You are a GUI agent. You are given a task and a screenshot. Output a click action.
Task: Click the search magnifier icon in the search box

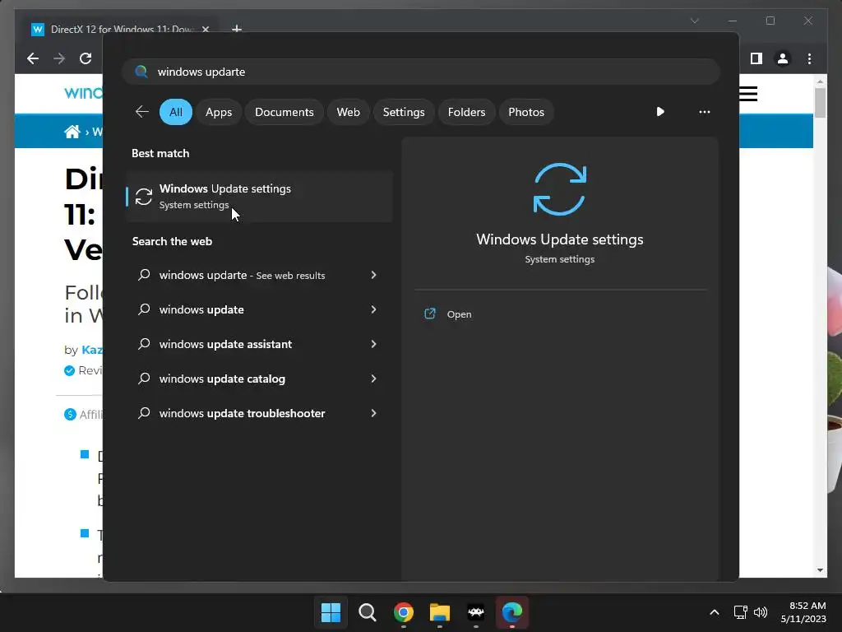pyautogui.click(x=141, y=72)
